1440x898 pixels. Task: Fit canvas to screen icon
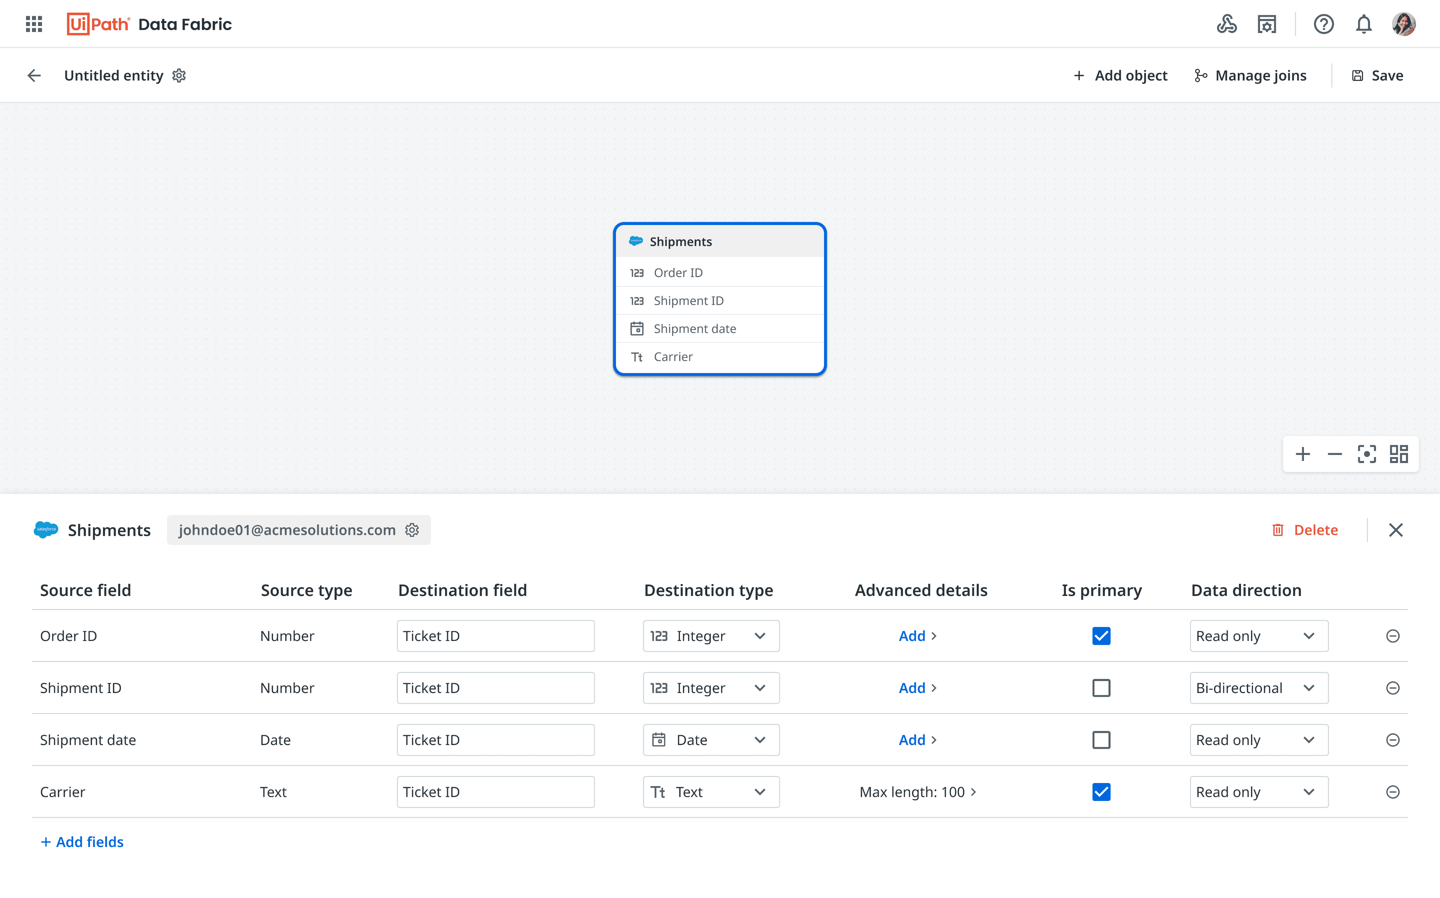point(1367,454)
